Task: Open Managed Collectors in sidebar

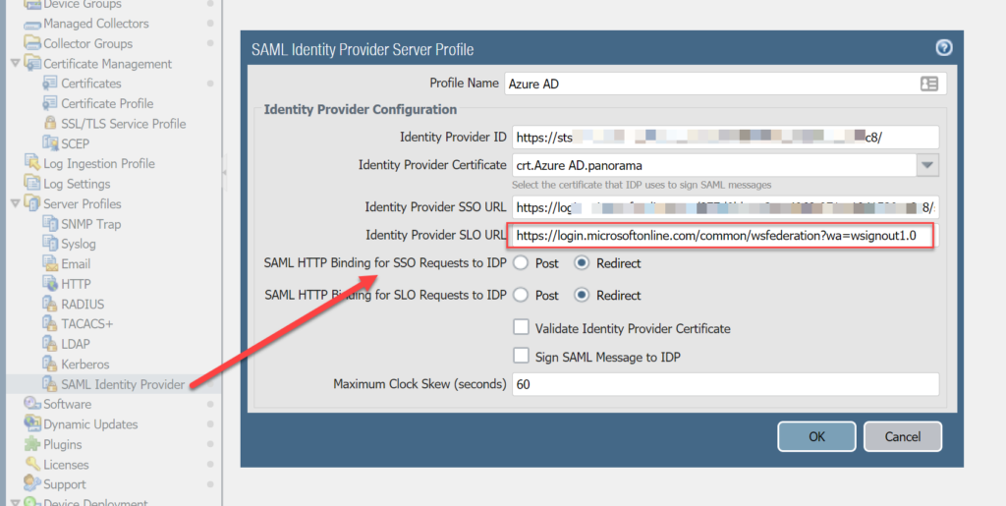Action: coord(95,24)
